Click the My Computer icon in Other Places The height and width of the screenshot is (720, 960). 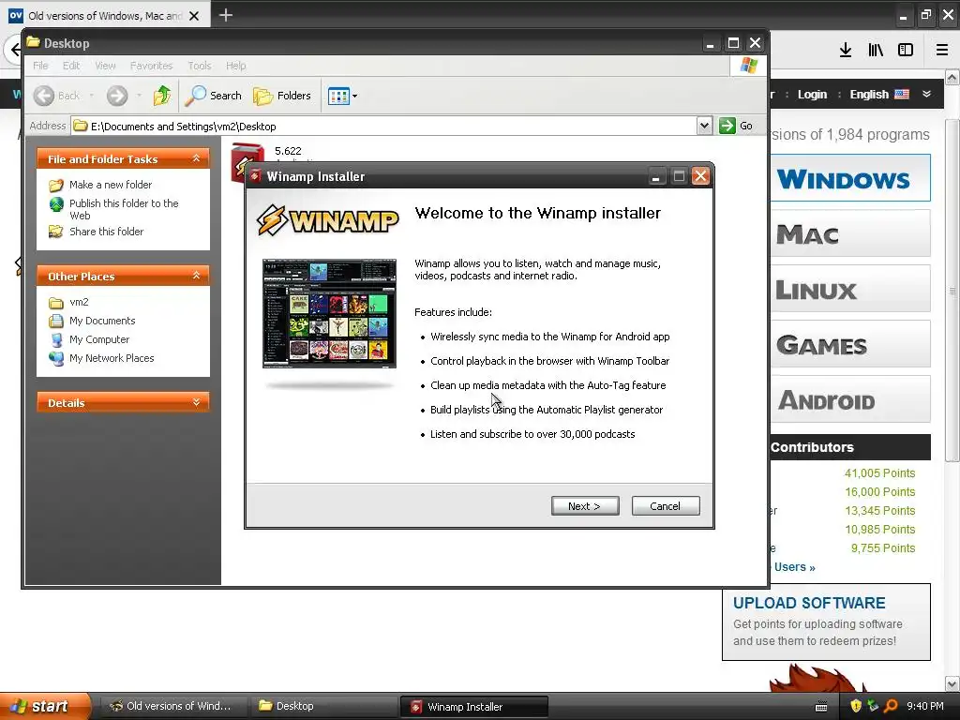coord(56,339)
